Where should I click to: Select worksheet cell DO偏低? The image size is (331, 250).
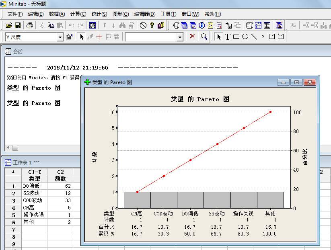(x=35, y=186)
